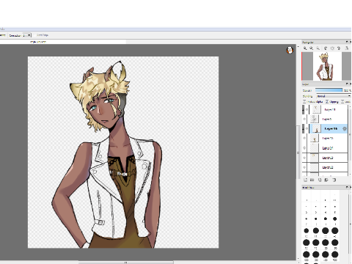Click the Navigator preview image
Image resolution: width=352 pixels, height=264 pixels.
tap(326, 66)
